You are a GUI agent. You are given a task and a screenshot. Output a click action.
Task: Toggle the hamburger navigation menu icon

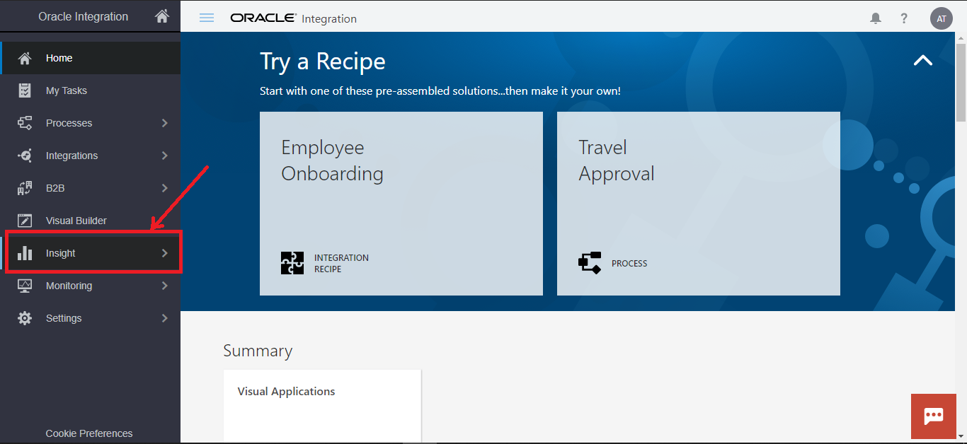[x=207, y=18]
